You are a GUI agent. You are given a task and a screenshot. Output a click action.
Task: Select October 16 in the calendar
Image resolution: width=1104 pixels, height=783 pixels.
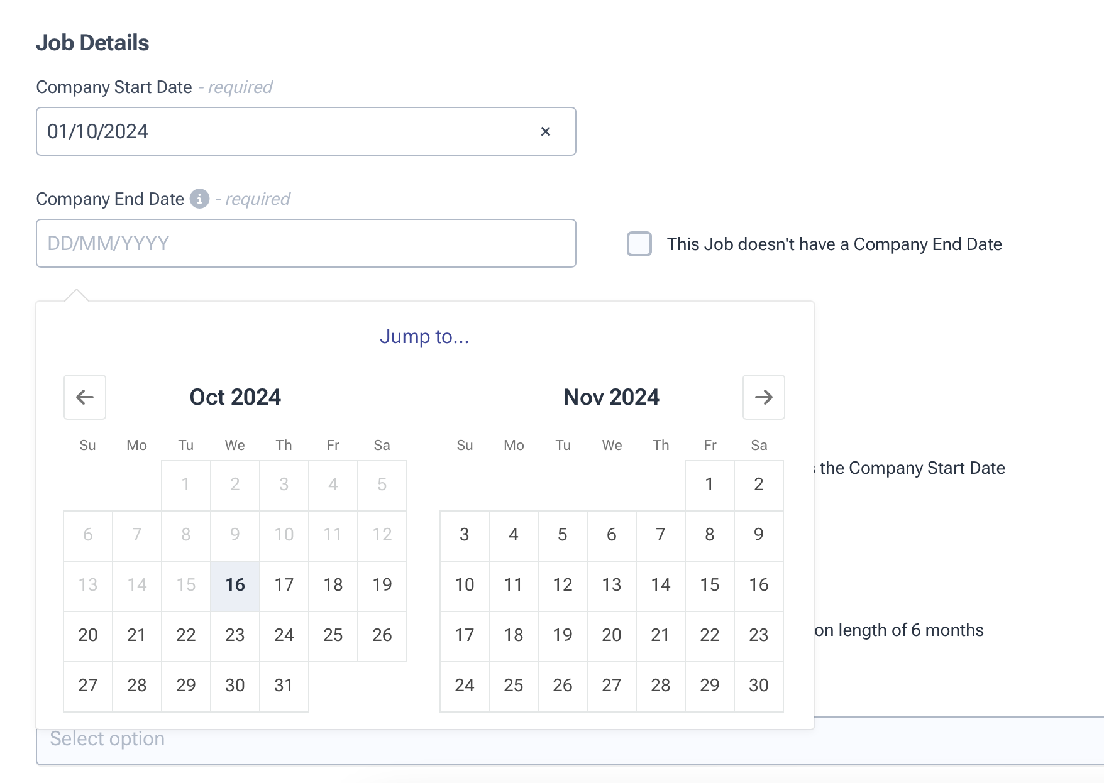pos(235,585)
